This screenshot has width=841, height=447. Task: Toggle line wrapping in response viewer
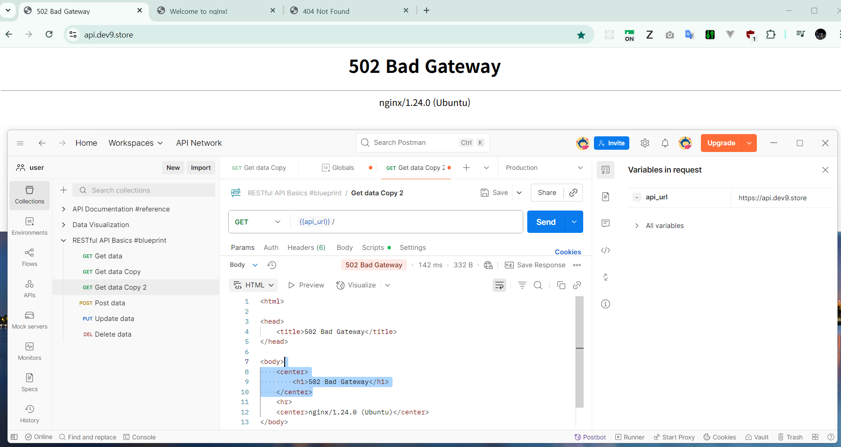click(499, 285)
